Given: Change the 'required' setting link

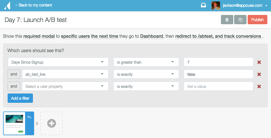Looking at the screenshot, I should pyautogui.click(x=32, y=36).
